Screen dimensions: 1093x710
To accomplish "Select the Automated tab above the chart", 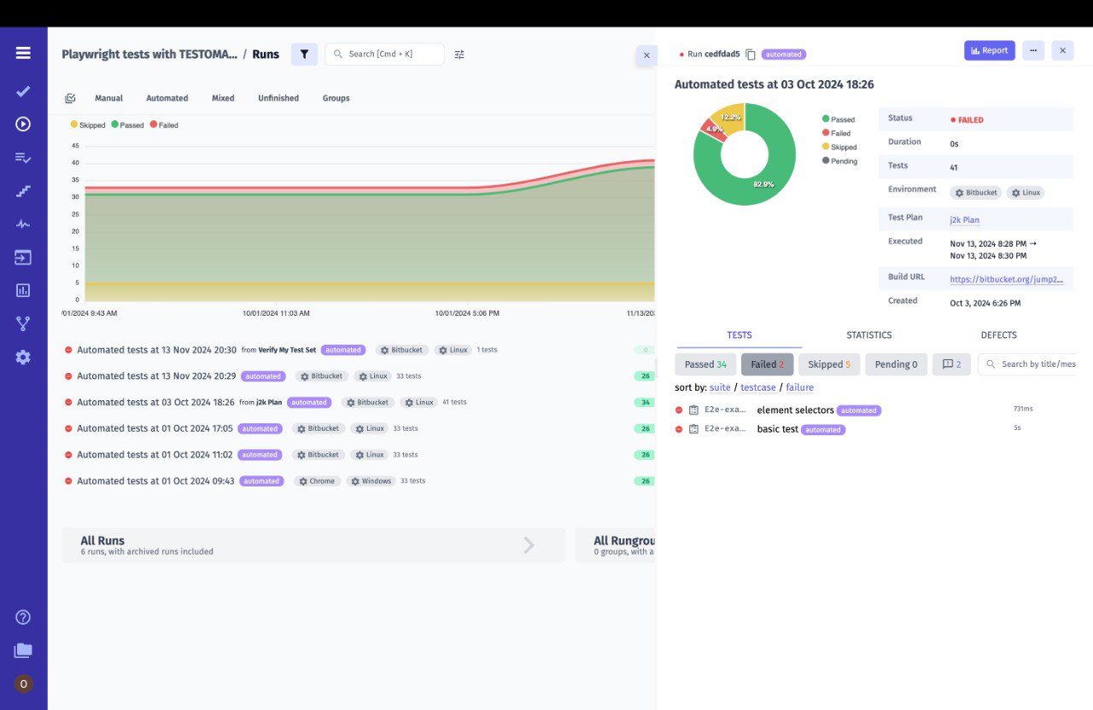I will click(x=167, y=97).
